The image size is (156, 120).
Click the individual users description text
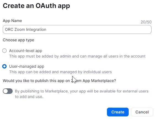pos(60,72)
